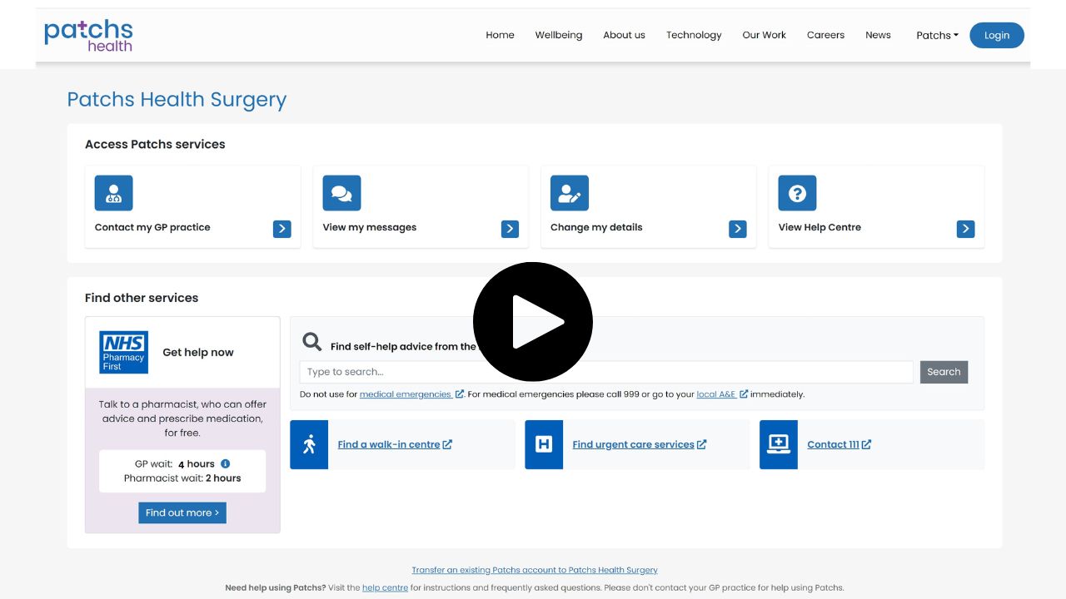This screenshot has height=599, width=1066.
Task: Open Find urgent care services link
Action: 633,444
